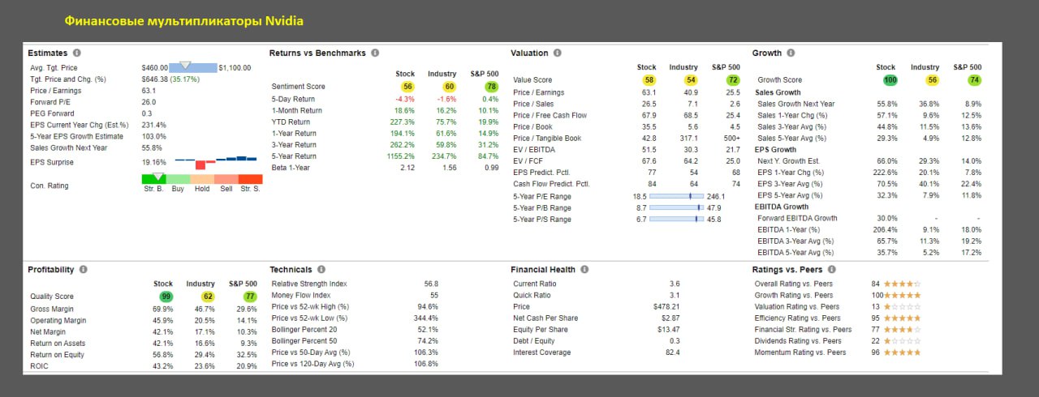Click the Value Score industry badge 54
1039x397 pixels.
[691, 80]
